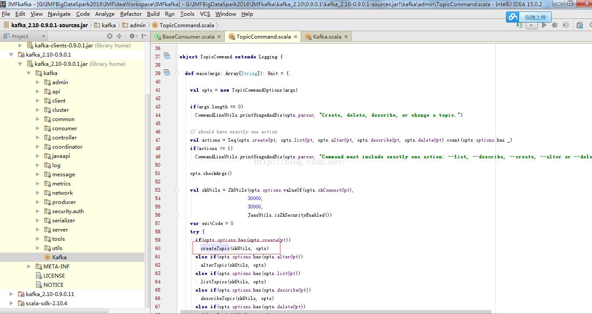The width and height of the screenshot is (592, 314).
Task: Click the BaseConsumer.scala tab file icon
Action: (158, 37)
